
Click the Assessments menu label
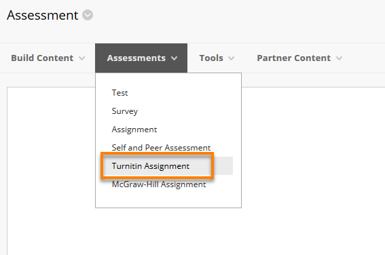136,58
